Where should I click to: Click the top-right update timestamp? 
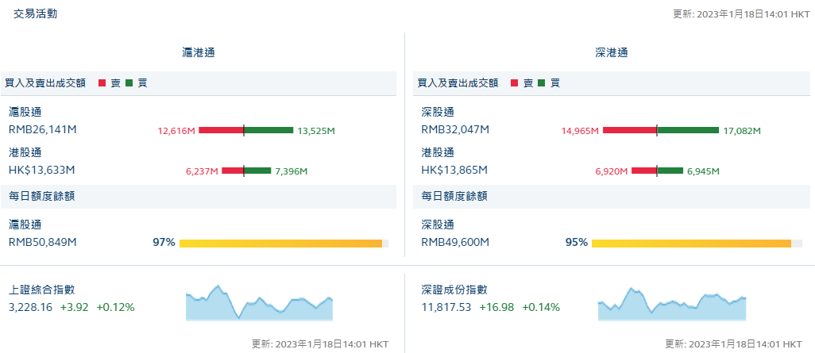[x=741, y=13]
